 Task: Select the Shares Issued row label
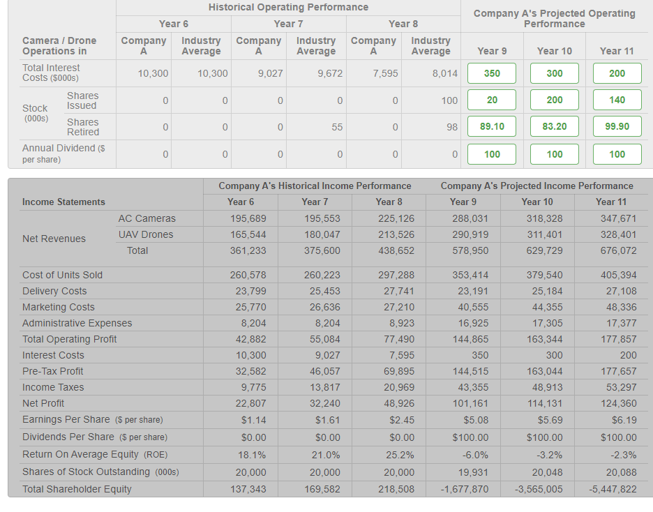82,100
